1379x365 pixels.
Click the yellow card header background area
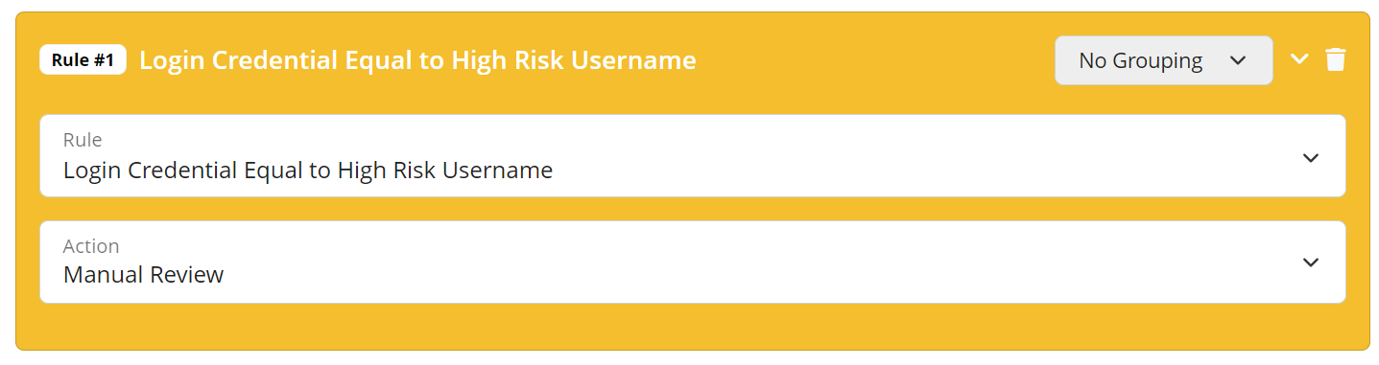[x=873, y=60]
